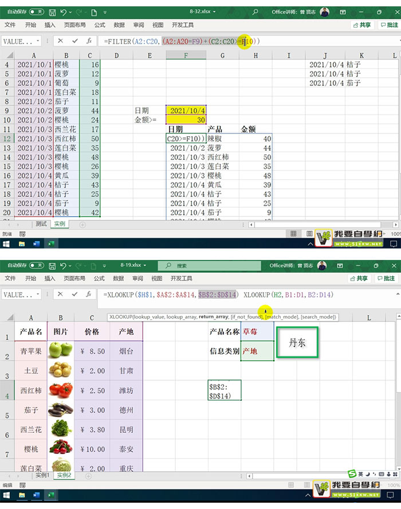Image resolution: width=401 pixels, height=509 pixels.
Task: Click 共享 button in 8-32.xlsx window
Action: pos(362,25)
